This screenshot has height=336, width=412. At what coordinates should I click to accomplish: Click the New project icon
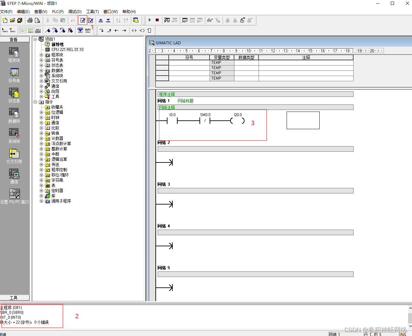click(5, 20)
